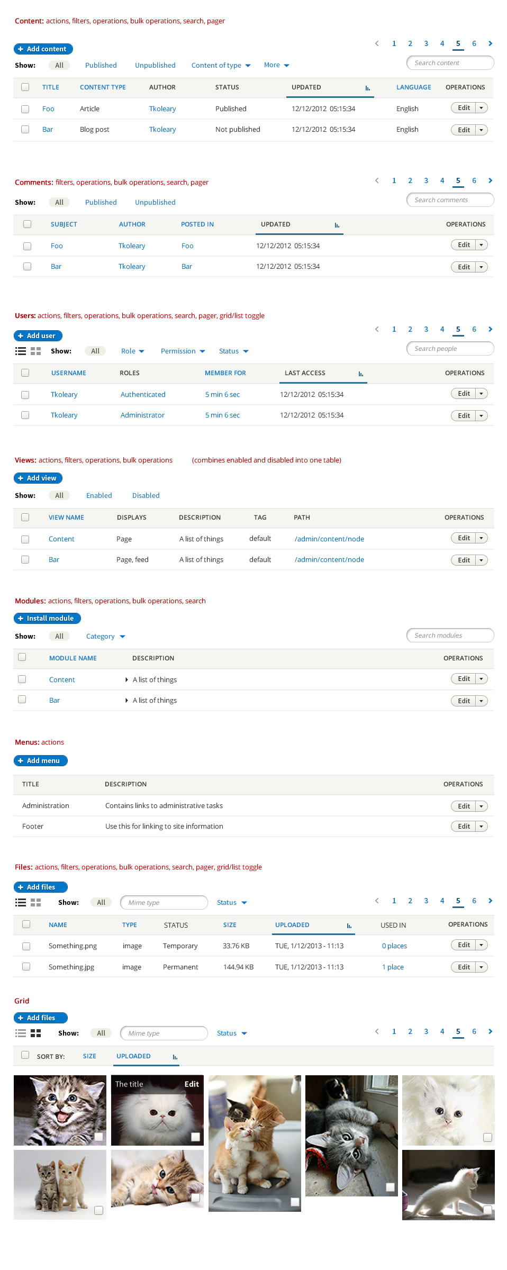This screenshot has width=507, height=1270.
Task: Choose list view icon in Grid section
Action: pyautogui.click(x=21, y=1033)
